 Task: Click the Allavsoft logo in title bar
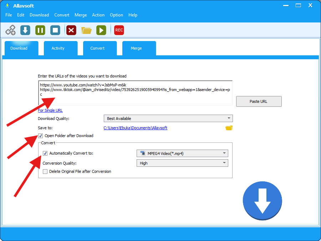point(7,6)
